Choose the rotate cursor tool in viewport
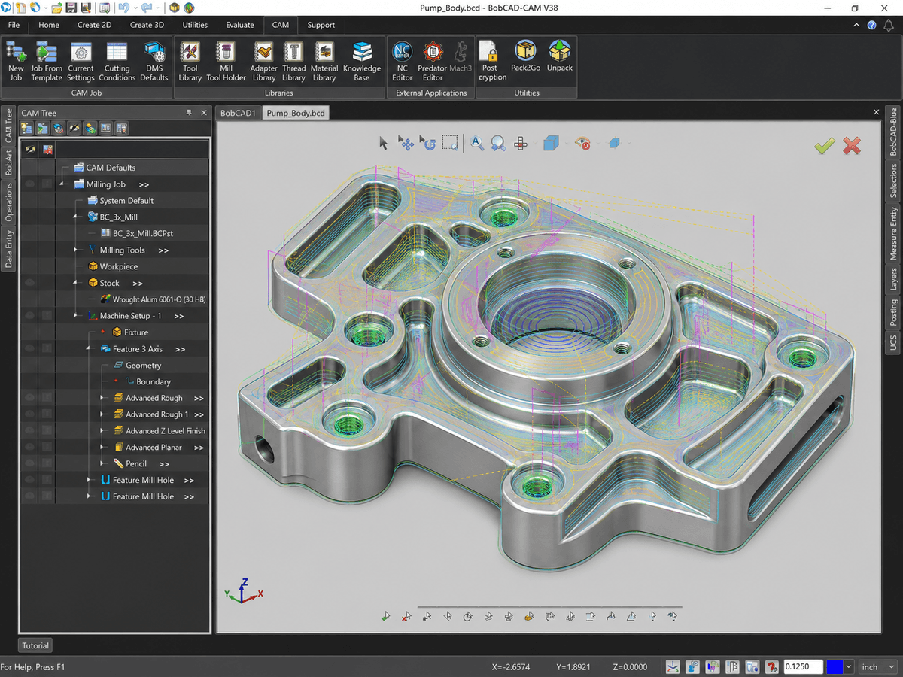This screenshot has width=903, height=677. (427, 142)
